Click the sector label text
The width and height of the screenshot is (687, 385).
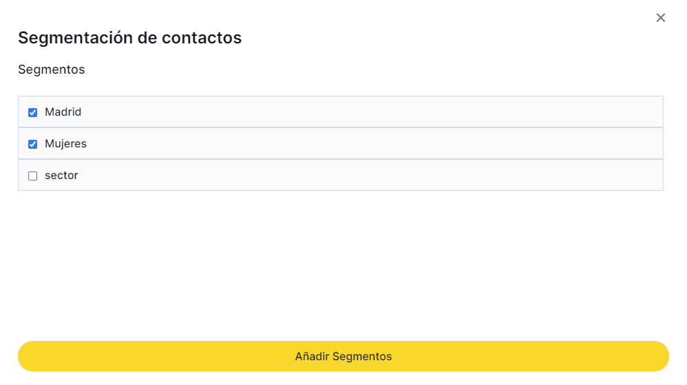click(x=61, y=175)
